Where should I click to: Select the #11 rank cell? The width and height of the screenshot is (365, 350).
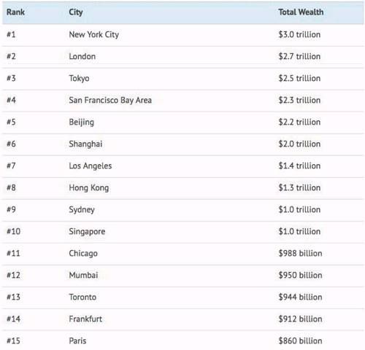tap(13, 253)
